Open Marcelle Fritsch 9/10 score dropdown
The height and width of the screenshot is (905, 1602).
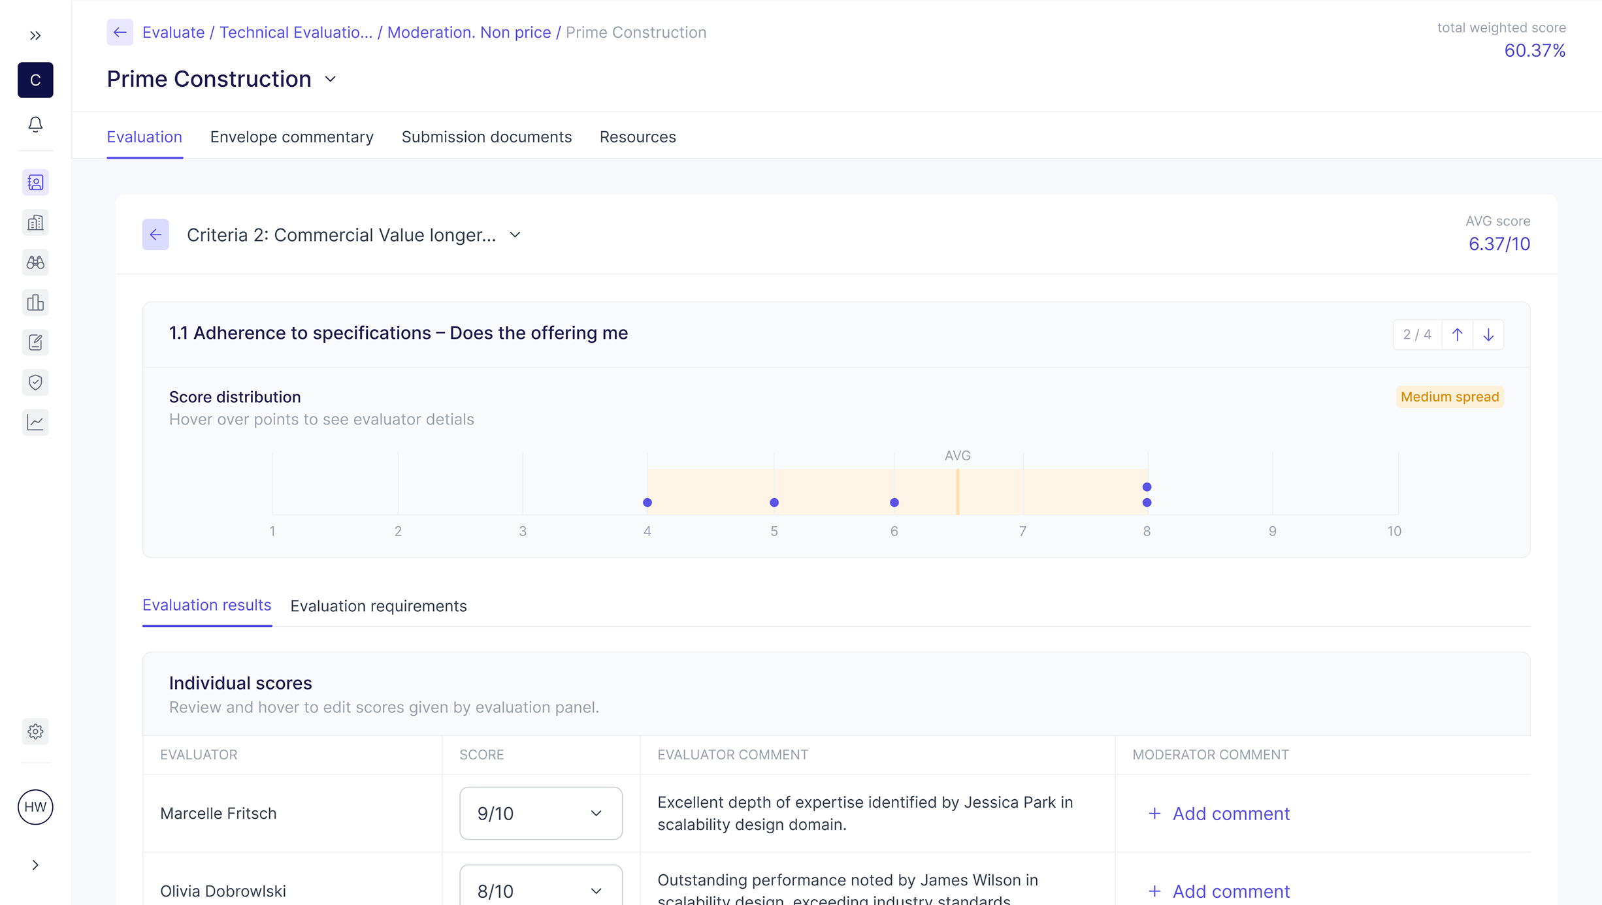pyautogui.click(x=541, y=813)
